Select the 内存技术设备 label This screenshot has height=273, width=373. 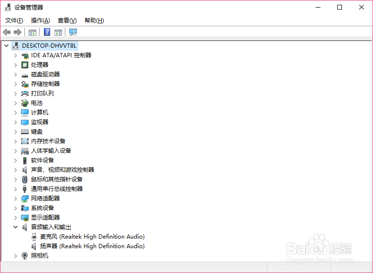(x=48, y=141)
